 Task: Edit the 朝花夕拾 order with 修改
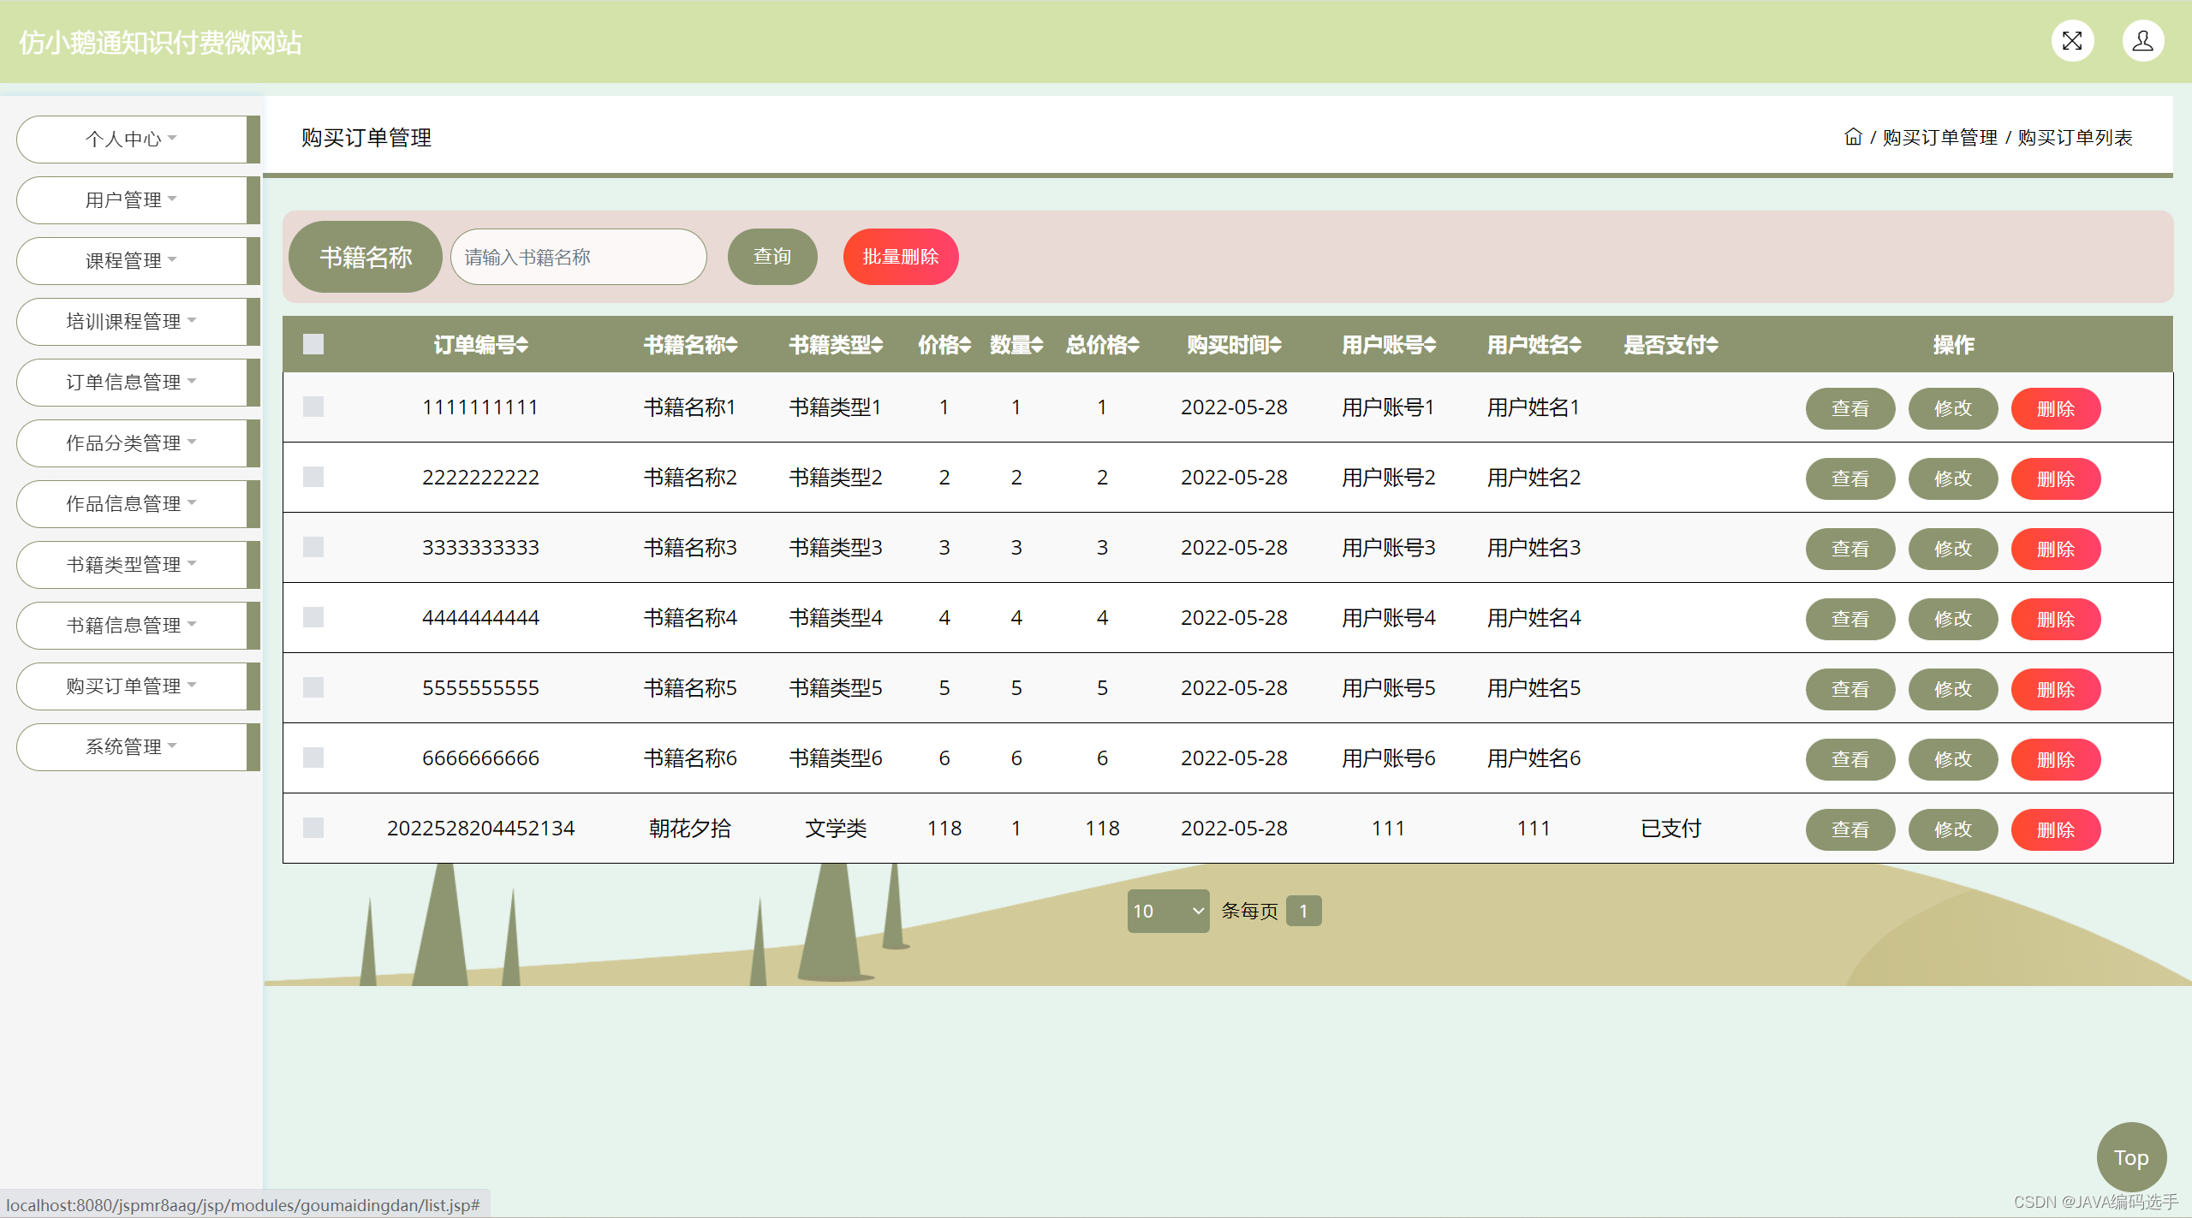(1953, 829)
